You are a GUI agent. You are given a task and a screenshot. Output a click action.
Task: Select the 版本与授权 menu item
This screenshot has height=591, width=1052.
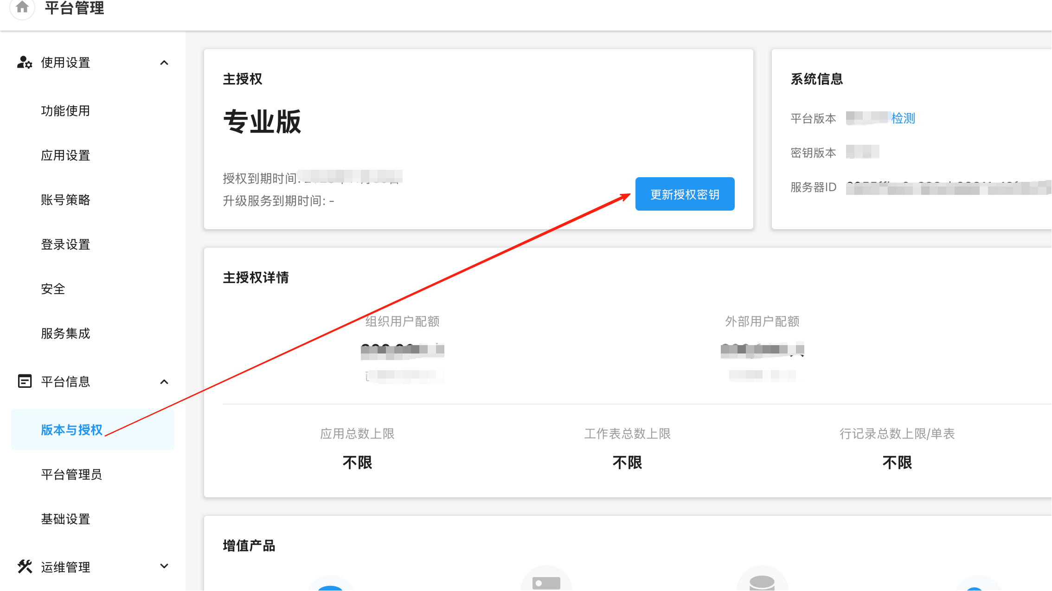click(x=71, y=430)
